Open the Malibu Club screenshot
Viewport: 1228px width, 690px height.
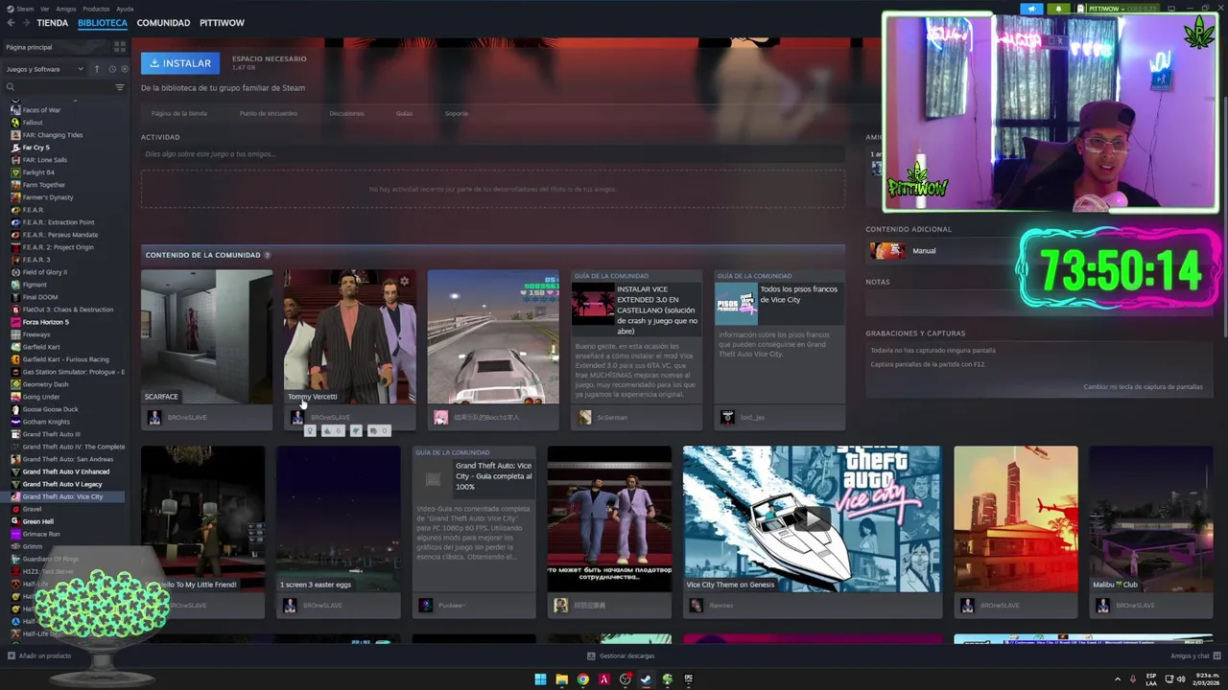pos(1151,518)
